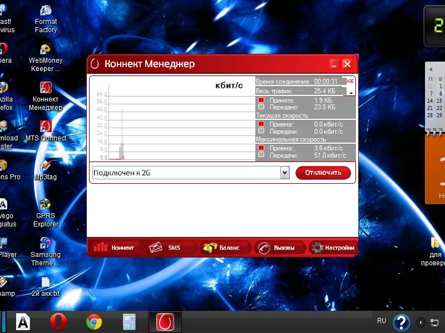Click the calendar gadget previous month arrow

pos(431,69)
